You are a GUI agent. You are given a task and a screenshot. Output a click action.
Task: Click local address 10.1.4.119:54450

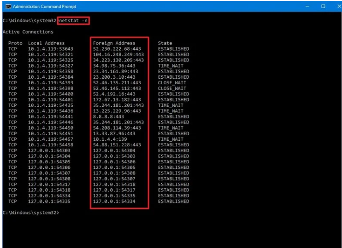pyautogui.click(x=51, y=128)
